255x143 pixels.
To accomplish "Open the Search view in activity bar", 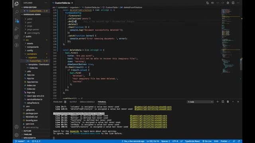I will tap(16, 12).
